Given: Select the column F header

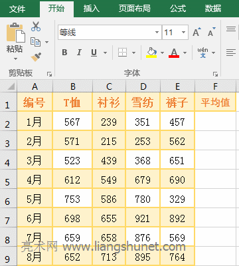Looking at the screenshot, I should click(215, 86).
